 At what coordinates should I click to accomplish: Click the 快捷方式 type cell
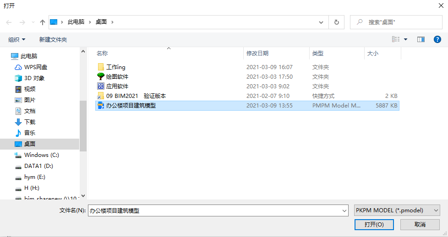pos(323,96)
